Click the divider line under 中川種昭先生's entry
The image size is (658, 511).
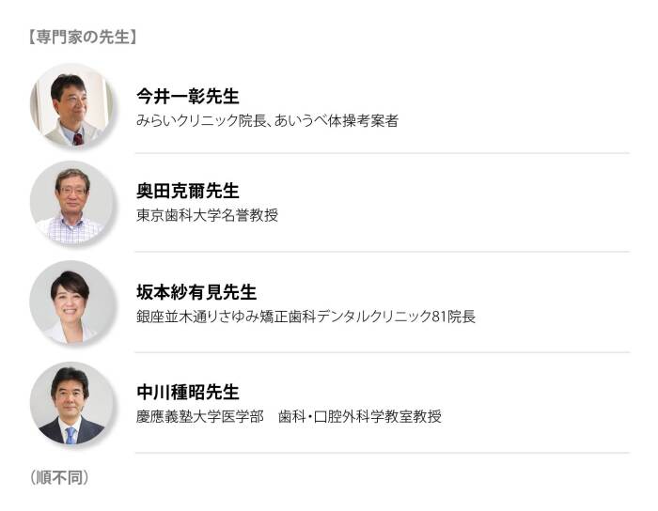(x=382, y=453)
